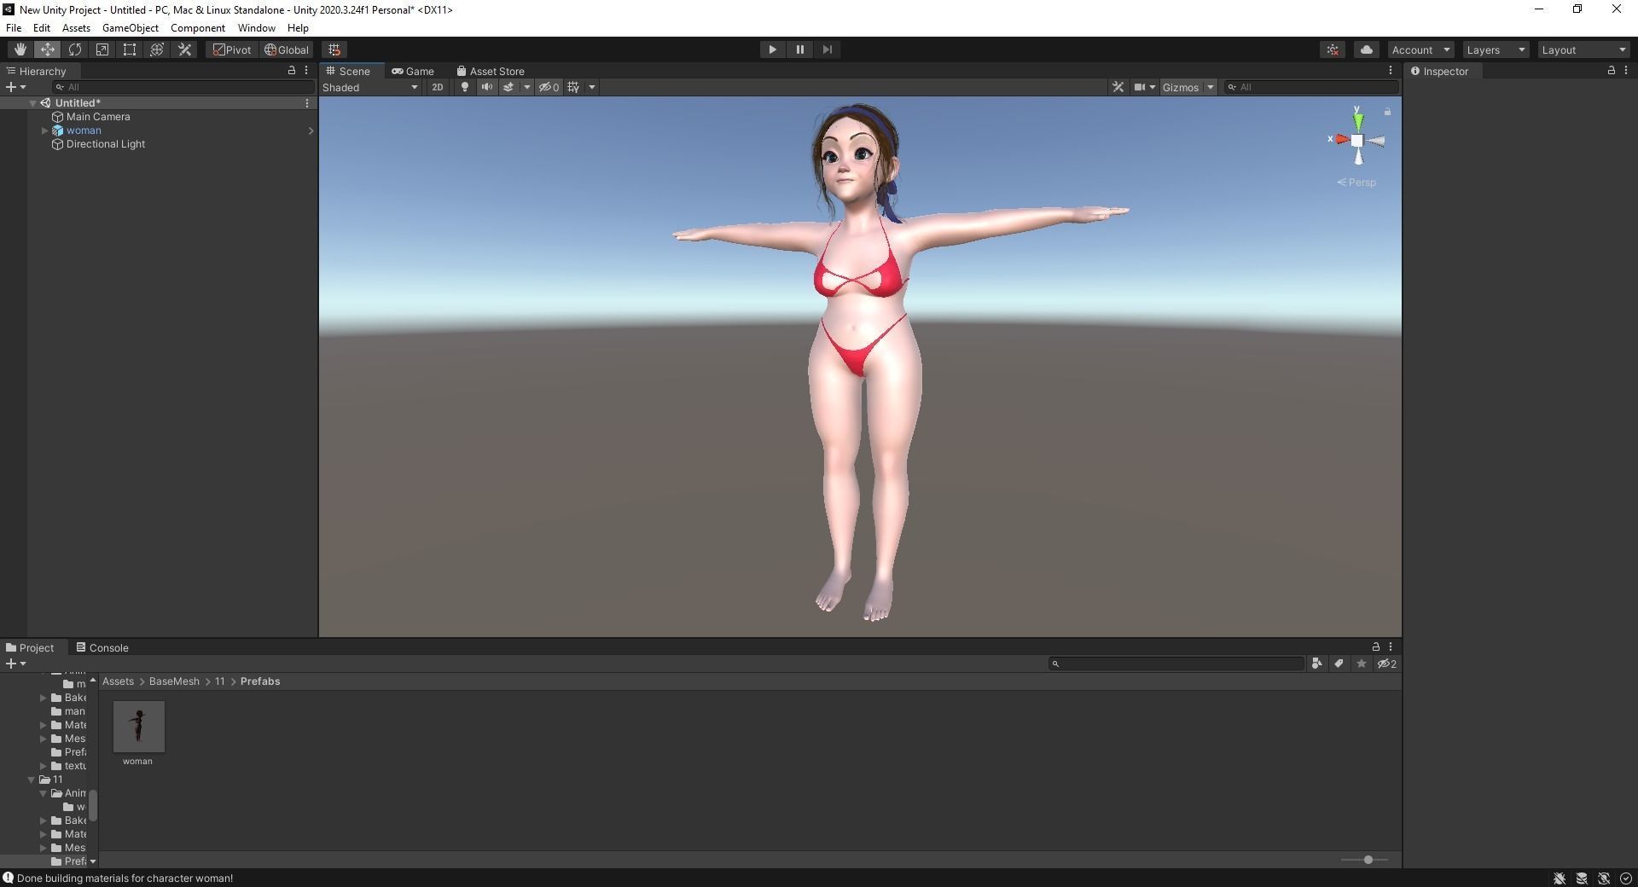Select the combined Transform tool

click(x=157, y=49)
